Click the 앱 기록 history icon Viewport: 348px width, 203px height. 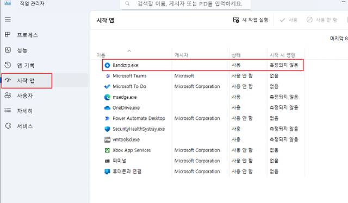(x=8, y=65)
